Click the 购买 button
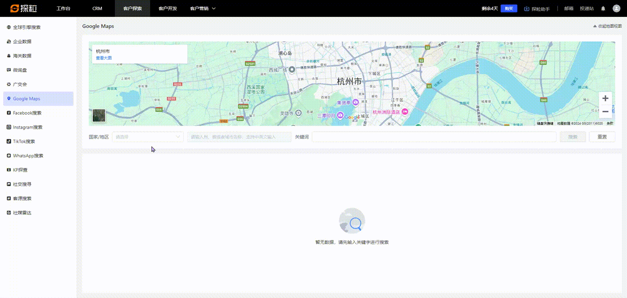 click(509, 8)
